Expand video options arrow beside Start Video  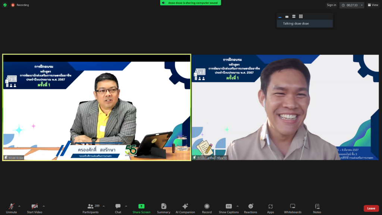click(44, 206)
